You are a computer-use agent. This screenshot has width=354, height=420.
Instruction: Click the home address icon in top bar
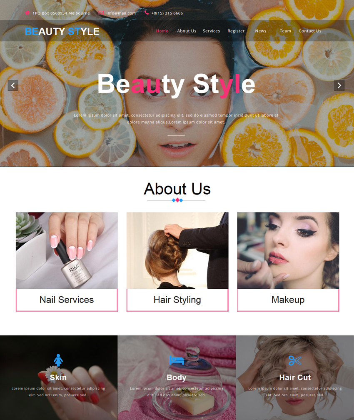coord(27,12)
